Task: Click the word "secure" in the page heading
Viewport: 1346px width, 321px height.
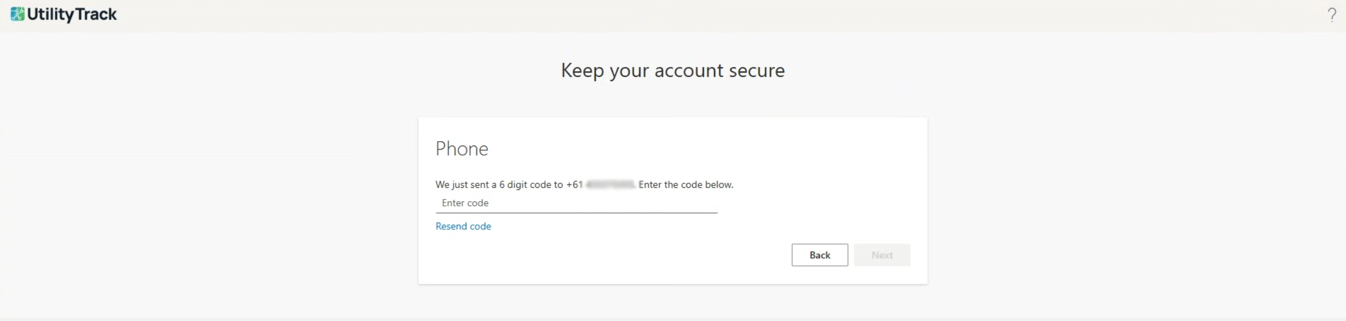Action: point(756,70)
